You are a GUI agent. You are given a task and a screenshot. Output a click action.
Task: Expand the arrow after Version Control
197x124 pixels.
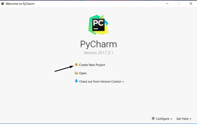[x=123, y=82]
